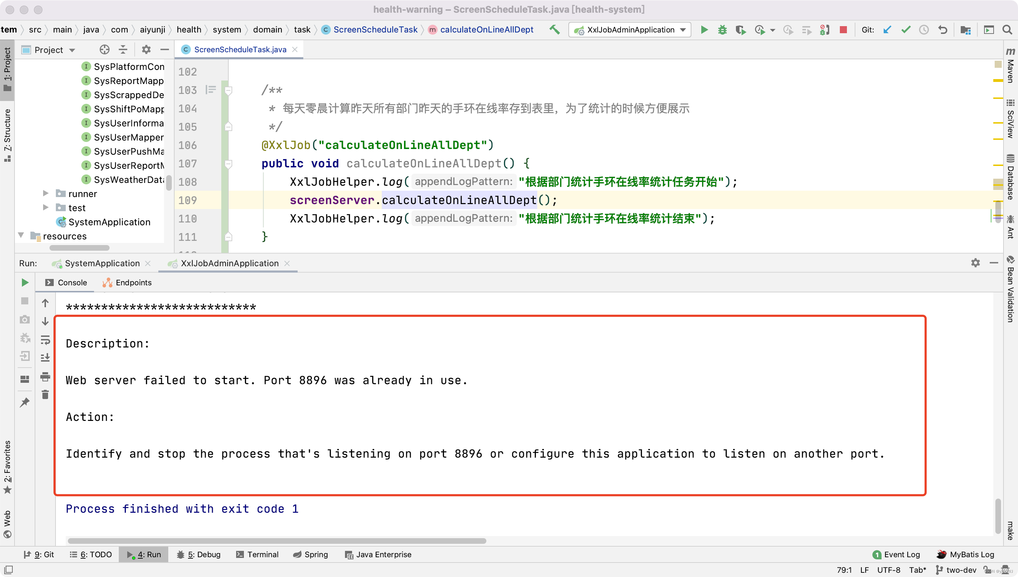1018x577 pixels.
Task: Click the Debug bug icon in the toolbar
Action: (722, 30)
